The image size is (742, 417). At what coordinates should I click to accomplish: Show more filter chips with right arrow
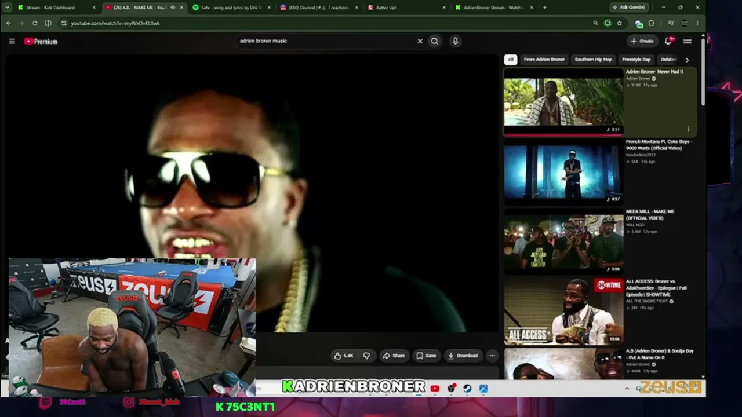point(687,60)
